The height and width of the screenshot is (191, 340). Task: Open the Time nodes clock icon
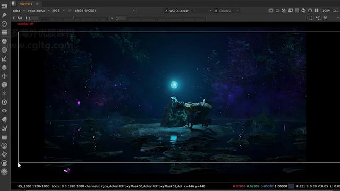(4, 24)
